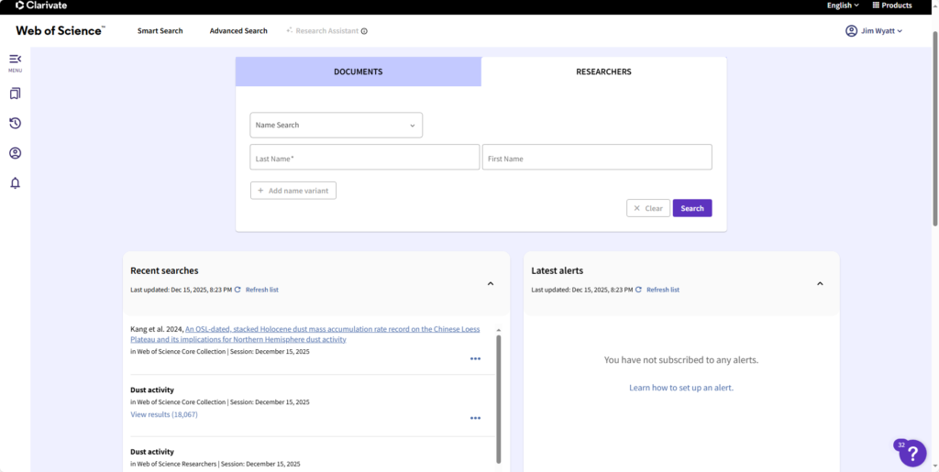
Task: Switch to the Documents tab
Action: [358, 71]
